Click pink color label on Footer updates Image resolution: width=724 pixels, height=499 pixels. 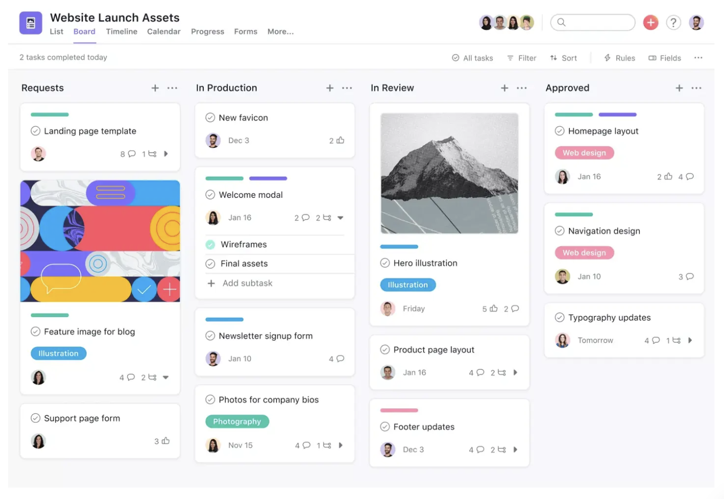(399, 411)
